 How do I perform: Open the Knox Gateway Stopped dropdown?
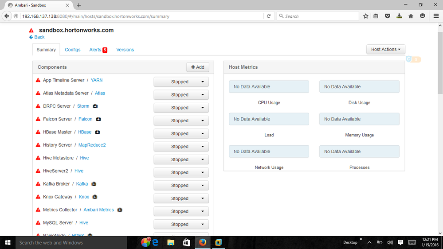pos(181,198)
